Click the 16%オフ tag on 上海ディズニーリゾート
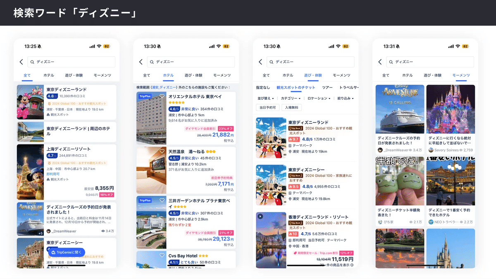The image size is (496, 279). [x=107, y=195]
